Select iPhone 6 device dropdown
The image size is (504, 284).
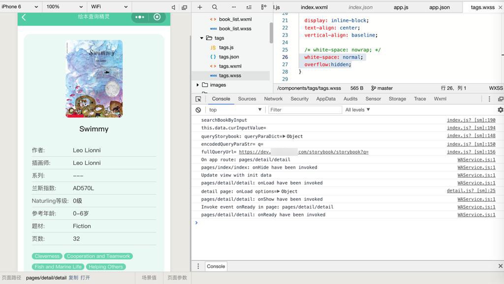click(20, 7)
